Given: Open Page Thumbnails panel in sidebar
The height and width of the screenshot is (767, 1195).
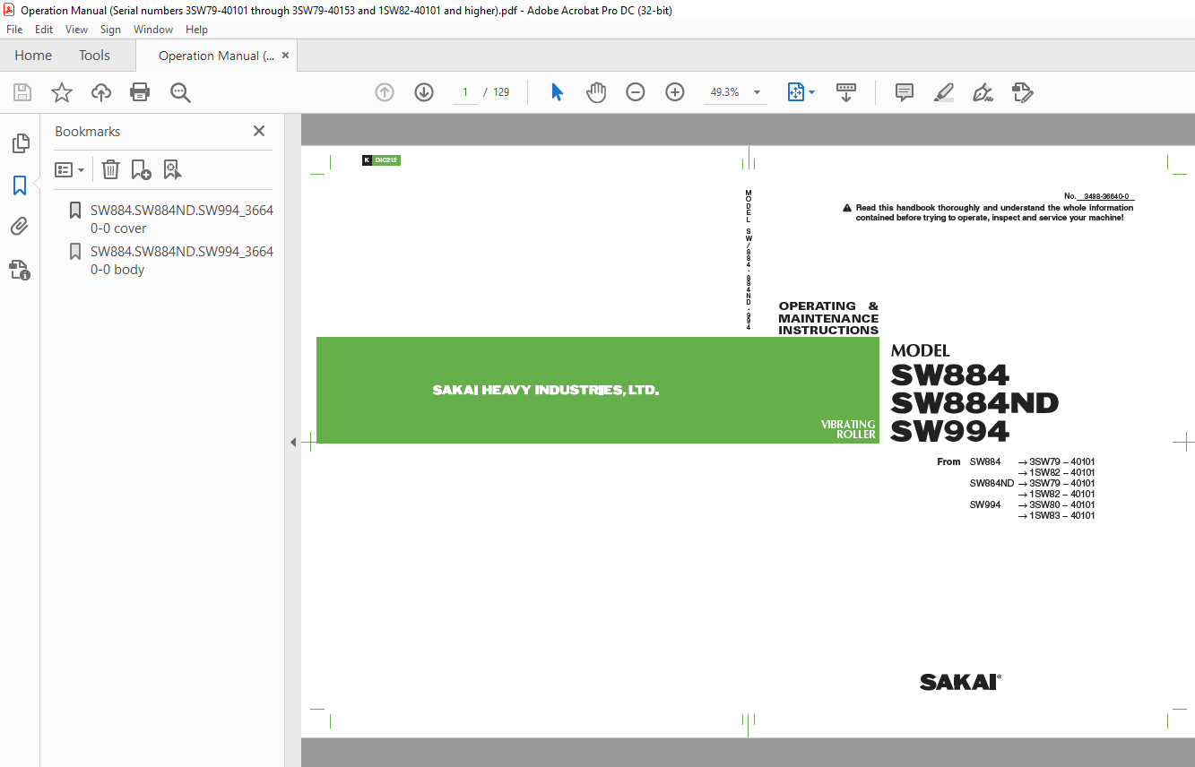Looking at the screenshot, I should tap(20, 143).
